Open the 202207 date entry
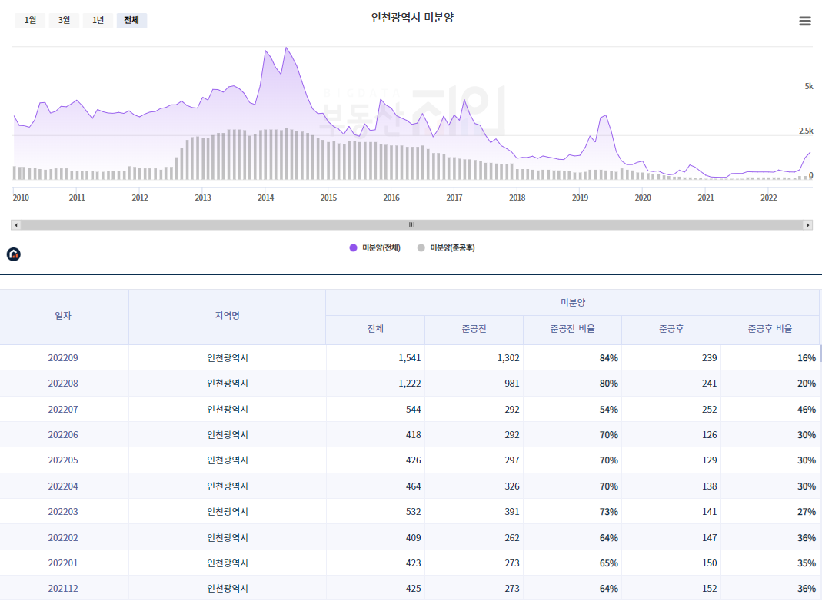Image resolution: width=822 pixels, height=601 pixels. point(63,409)
